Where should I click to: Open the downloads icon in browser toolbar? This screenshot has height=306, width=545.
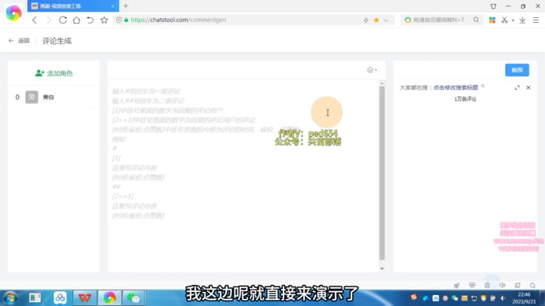523,20
